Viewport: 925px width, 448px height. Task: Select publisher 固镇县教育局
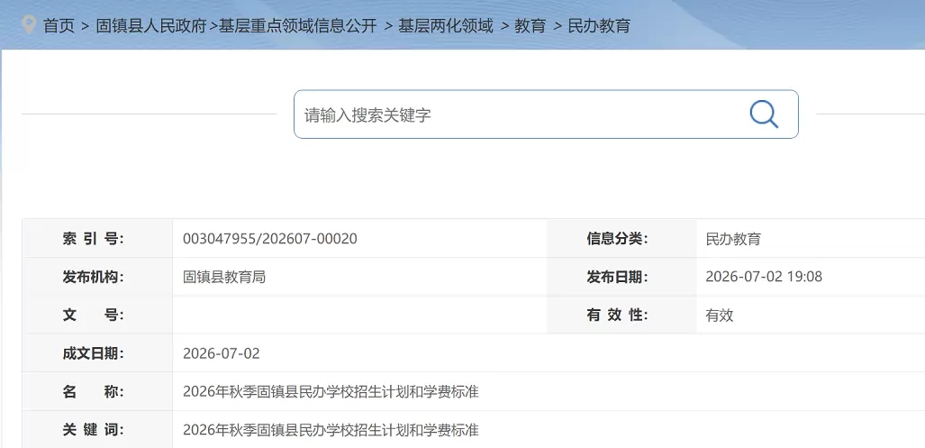click(x=224, y=277)
